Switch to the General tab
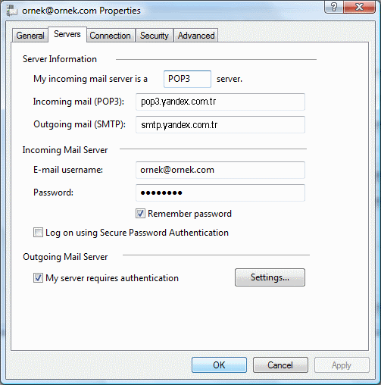This screenshot has width=381, height=385. point(30,36)
